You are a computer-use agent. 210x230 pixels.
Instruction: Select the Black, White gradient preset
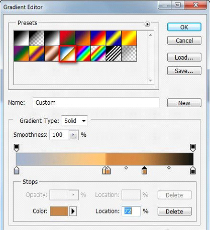(x=52, y=38)
